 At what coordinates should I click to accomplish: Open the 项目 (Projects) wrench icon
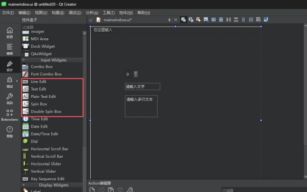pyautogui.click(x=9, y=98)
